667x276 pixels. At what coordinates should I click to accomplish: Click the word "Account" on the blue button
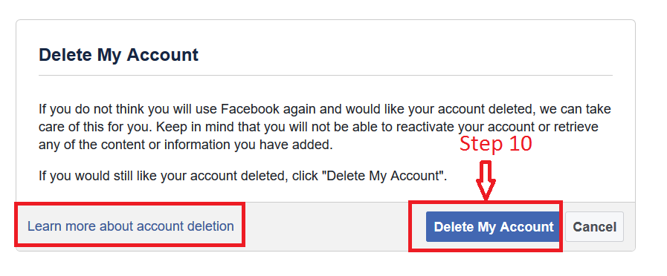[526, 227]
